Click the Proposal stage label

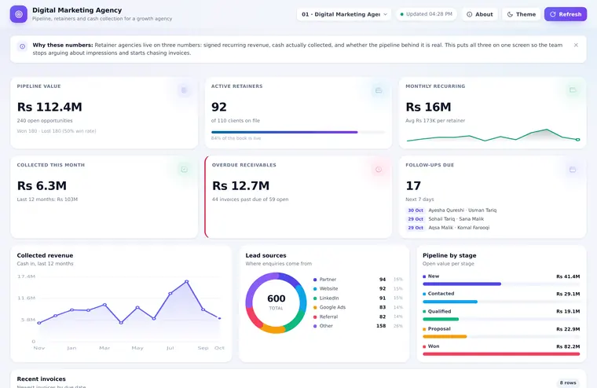pyautogui.click(x=439, y=329)
